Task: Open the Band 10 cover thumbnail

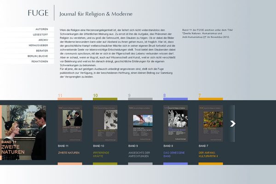Action: click(105, 123)
